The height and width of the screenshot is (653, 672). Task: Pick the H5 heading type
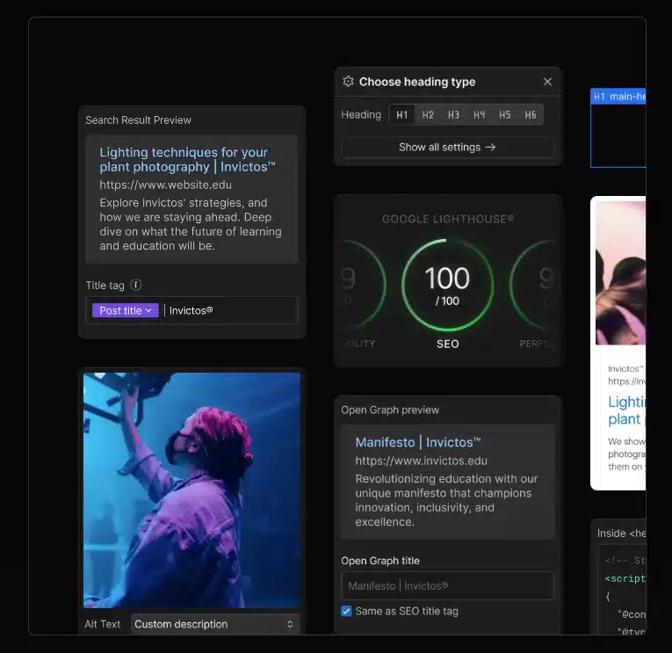coord(504,114)
